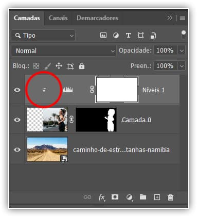This screenshot has width=197, height=217.
Task: Lock image pixels brush icon
Action: pos(47,66)
